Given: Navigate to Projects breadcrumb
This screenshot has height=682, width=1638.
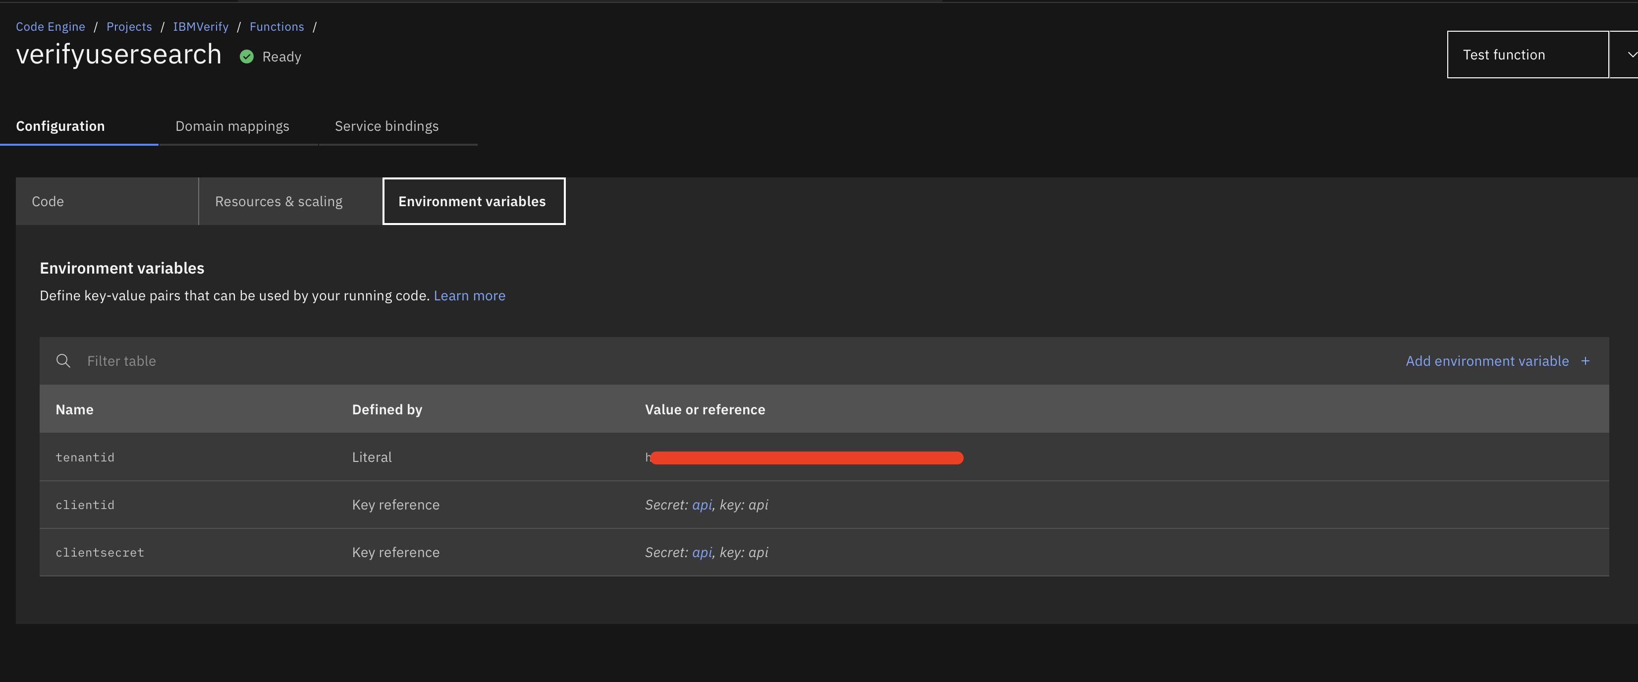Looking at the screenshot, I should click(129, 27).
